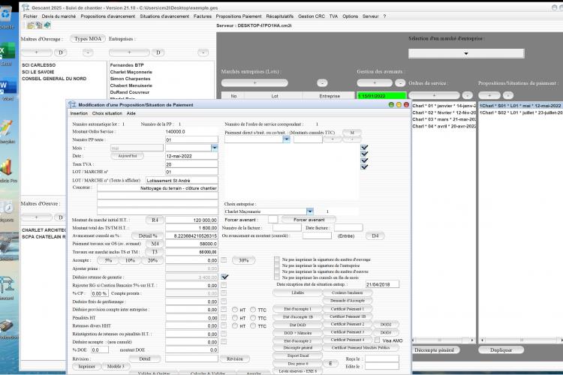Click the crane icon in Modification dialog title
The image size is (563, 375).
click(72, 104)
